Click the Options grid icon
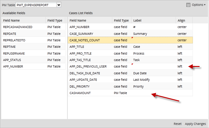The image size is (209, 128). (188, 5)
